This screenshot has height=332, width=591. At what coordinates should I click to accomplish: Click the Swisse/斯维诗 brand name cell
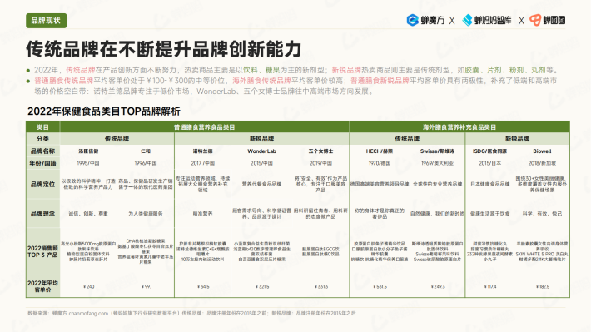pyautogui.click(x=437, y=151)
